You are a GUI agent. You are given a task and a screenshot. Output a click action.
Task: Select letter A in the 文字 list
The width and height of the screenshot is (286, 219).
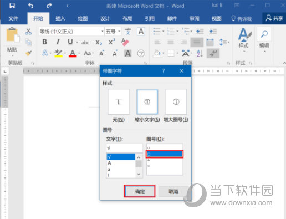[121, 163]
